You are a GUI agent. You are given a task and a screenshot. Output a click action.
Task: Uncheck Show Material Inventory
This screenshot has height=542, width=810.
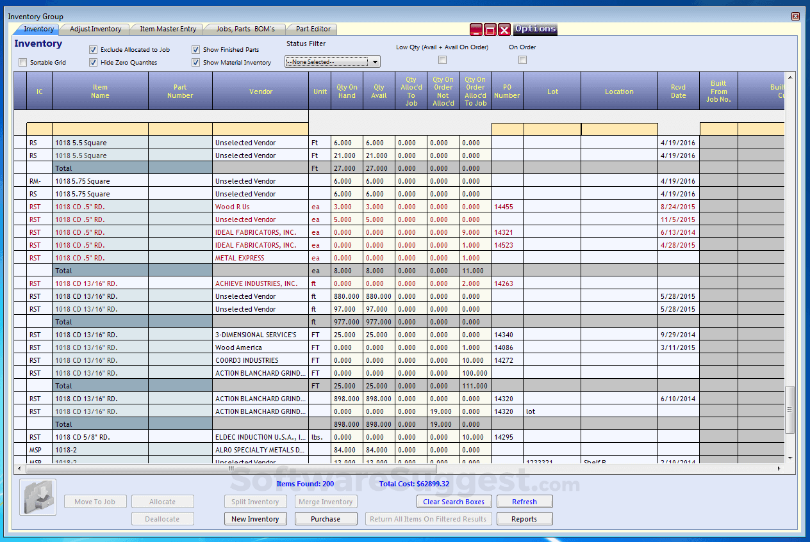pos(195,62)
